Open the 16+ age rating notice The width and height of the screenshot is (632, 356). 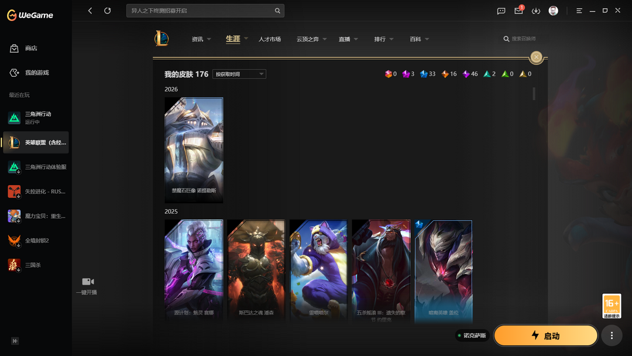pos(612,306)
